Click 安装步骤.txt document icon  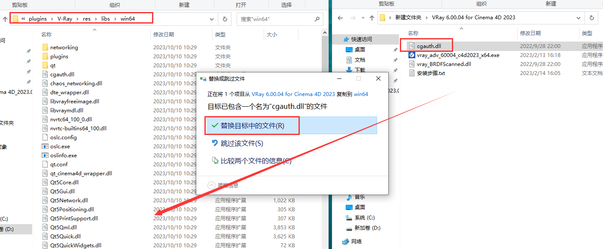[x=412, y=73]
